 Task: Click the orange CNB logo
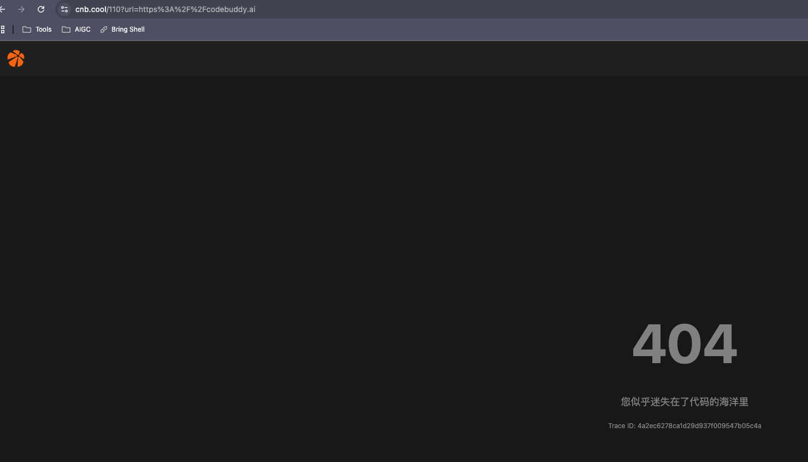tap(15, 58)
